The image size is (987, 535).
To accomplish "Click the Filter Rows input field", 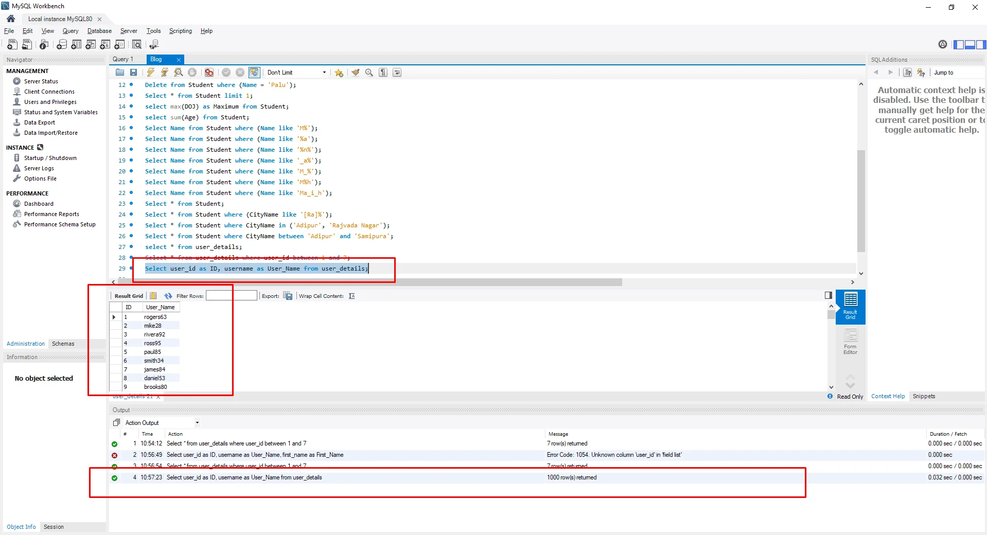I will (x=231, y=296).
